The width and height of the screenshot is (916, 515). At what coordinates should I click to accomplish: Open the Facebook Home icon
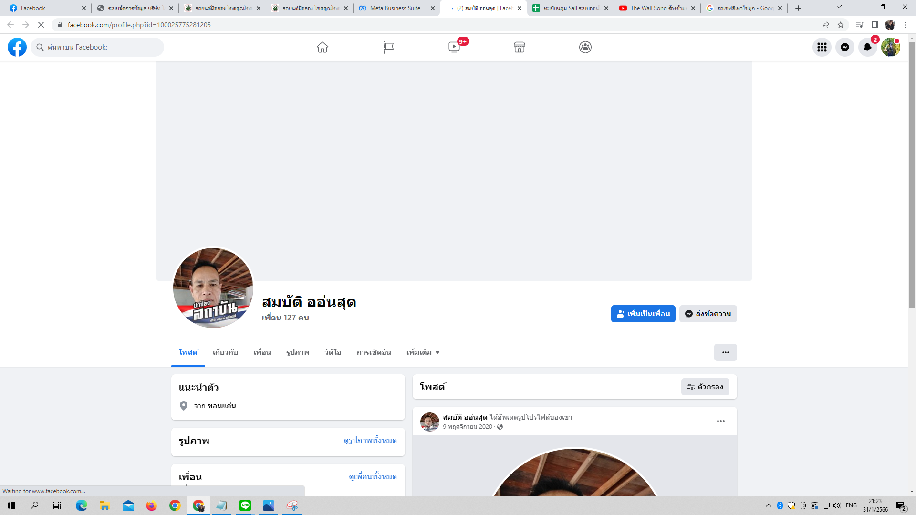click(323, 47)
